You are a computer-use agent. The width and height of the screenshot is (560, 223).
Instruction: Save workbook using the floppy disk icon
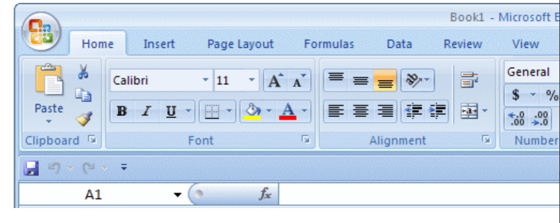(30, 168)
